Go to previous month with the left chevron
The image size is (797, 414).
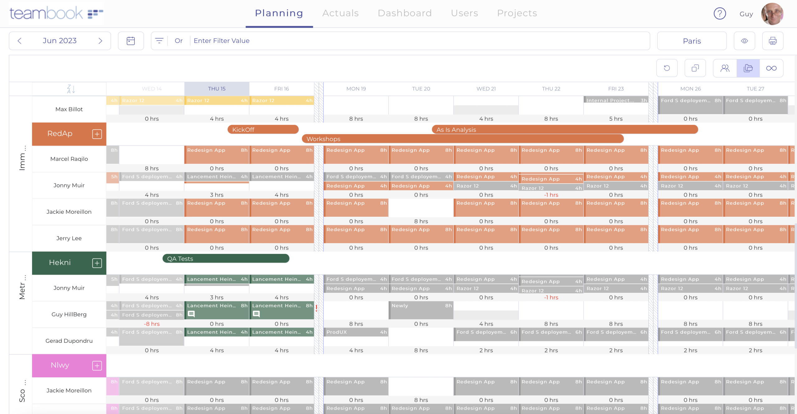pyautogui.click(x=20, y=40)
